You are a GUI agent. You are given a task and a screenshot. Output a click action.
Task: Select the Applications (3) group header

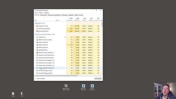[x=40, y=23]
